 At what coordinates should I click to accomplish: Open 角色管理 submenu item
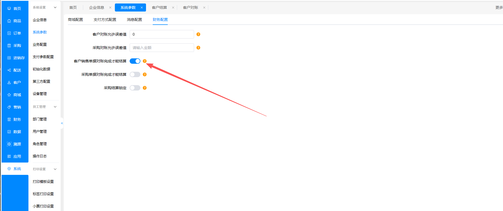pos(40,144)
